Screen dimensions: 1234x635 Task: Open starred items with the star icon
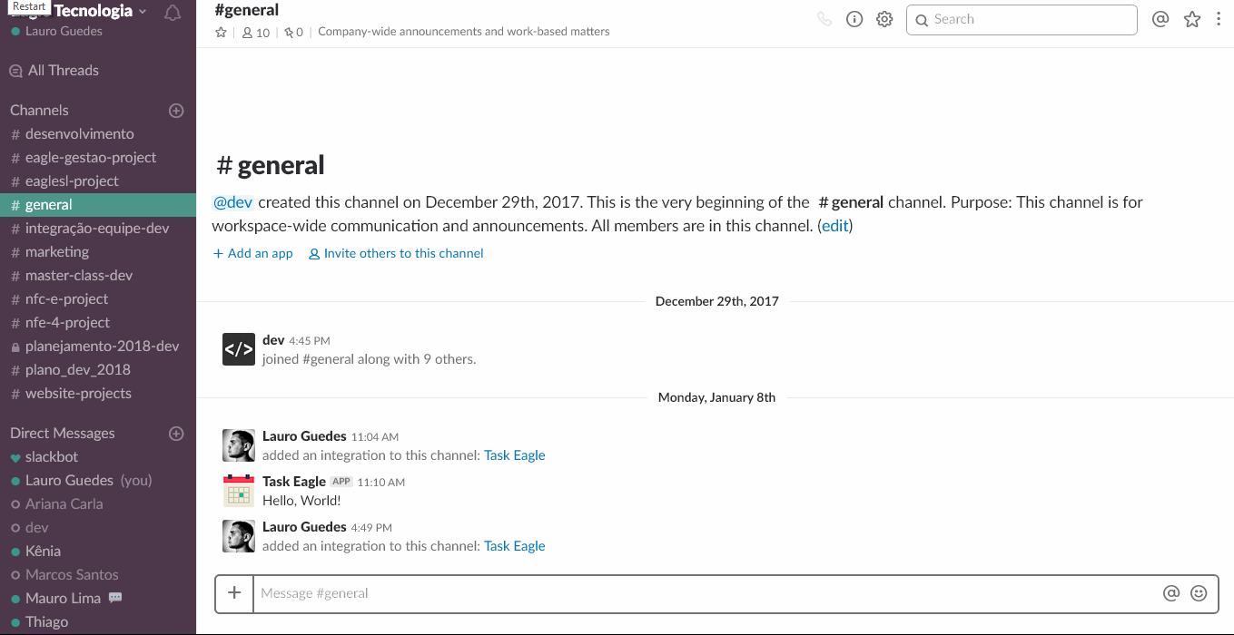1191,18
